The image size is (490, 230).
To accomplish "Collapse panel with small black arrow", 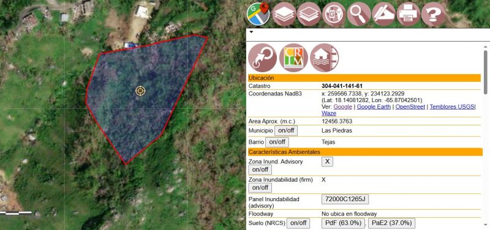I will click(251, 32).
